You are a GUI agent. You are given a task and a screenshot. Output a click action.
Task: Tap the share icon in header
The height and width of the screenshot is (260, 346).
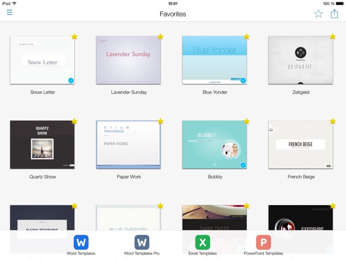[334, 14]
